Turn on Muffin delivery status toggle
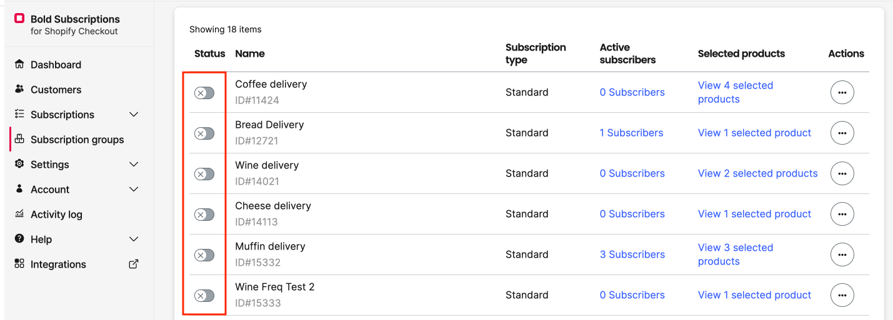This screenshot has height=320, width=893. tap(204, 255)
